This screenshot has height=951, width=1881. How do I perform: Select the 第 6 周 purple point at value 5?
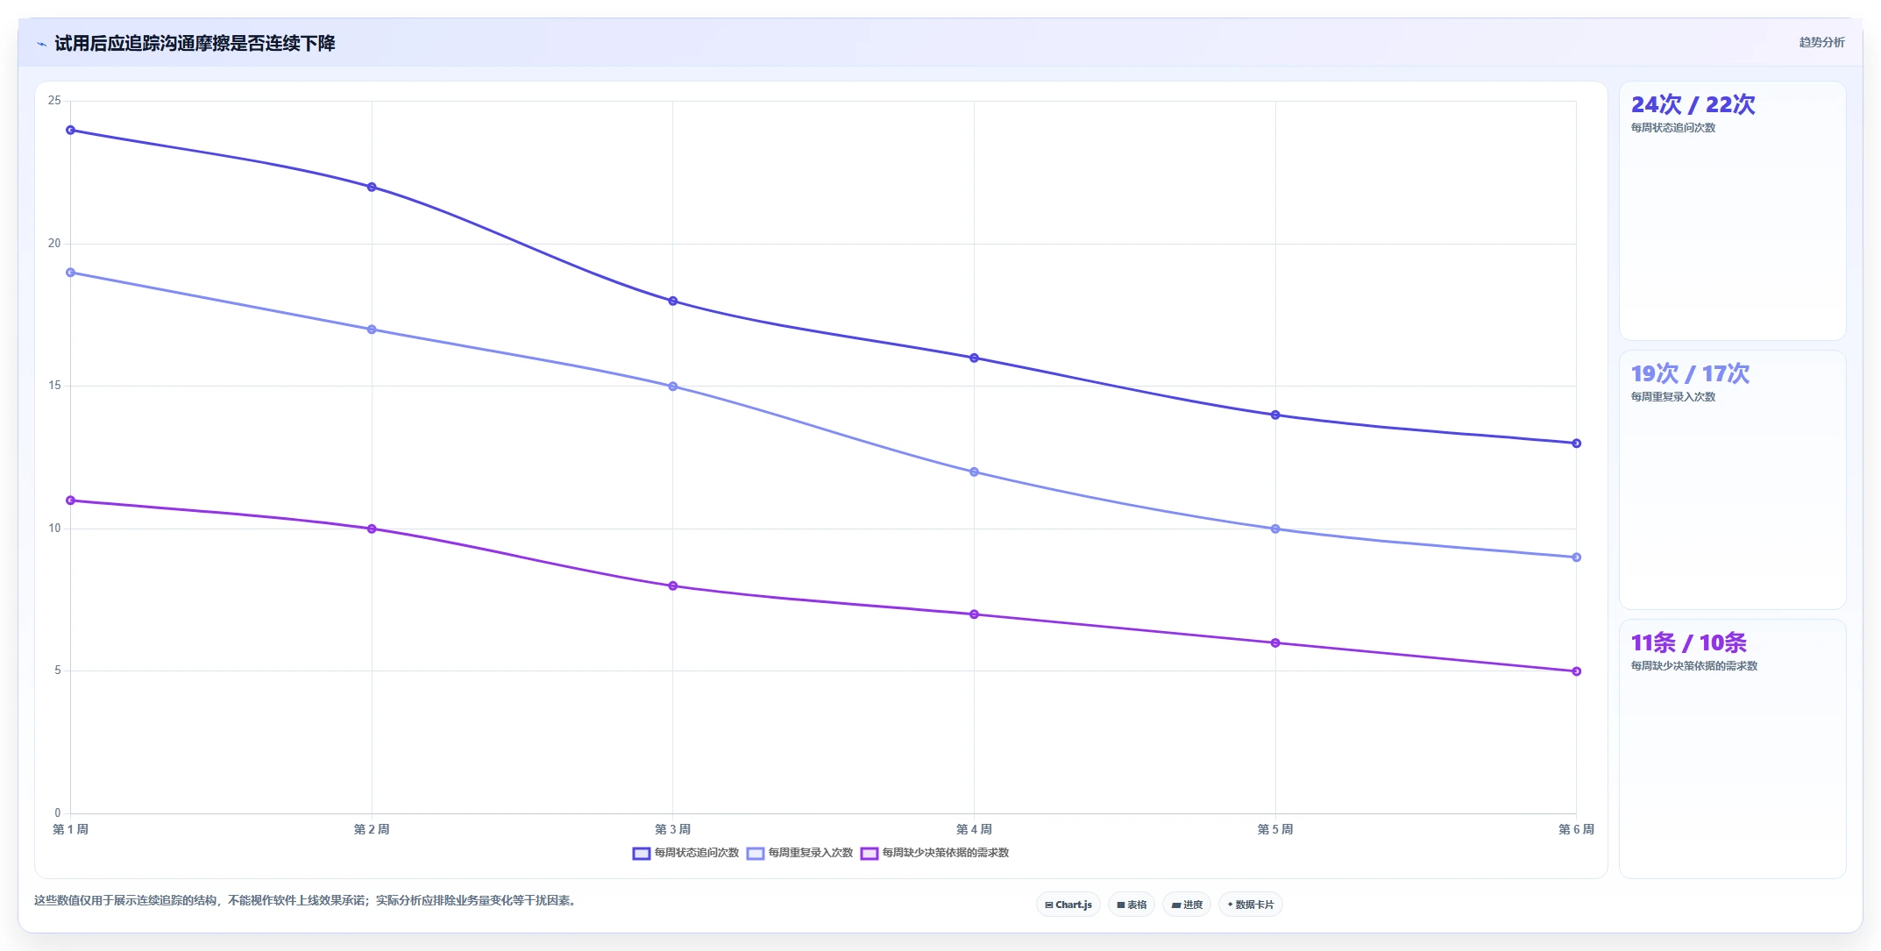click(x=1576, y=671)
